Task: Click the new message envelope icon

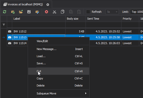Action: [x=13, y=12]
